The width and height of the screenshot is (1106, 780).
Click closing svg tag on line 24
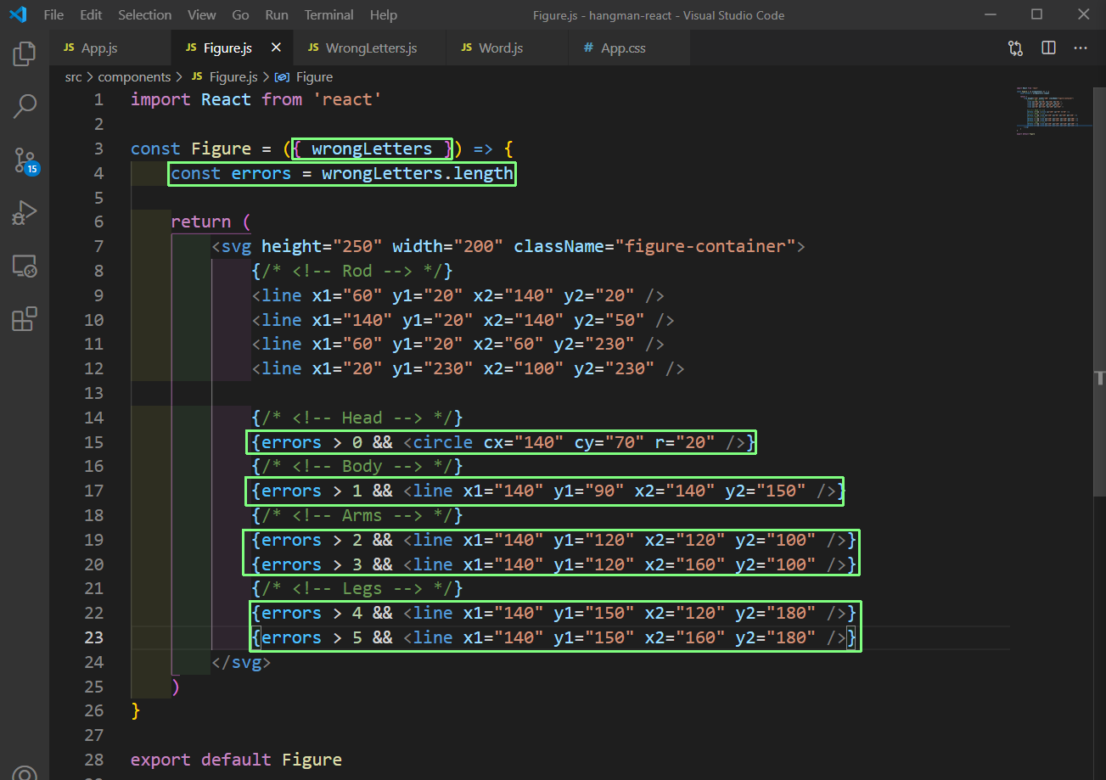pos(241,662)
